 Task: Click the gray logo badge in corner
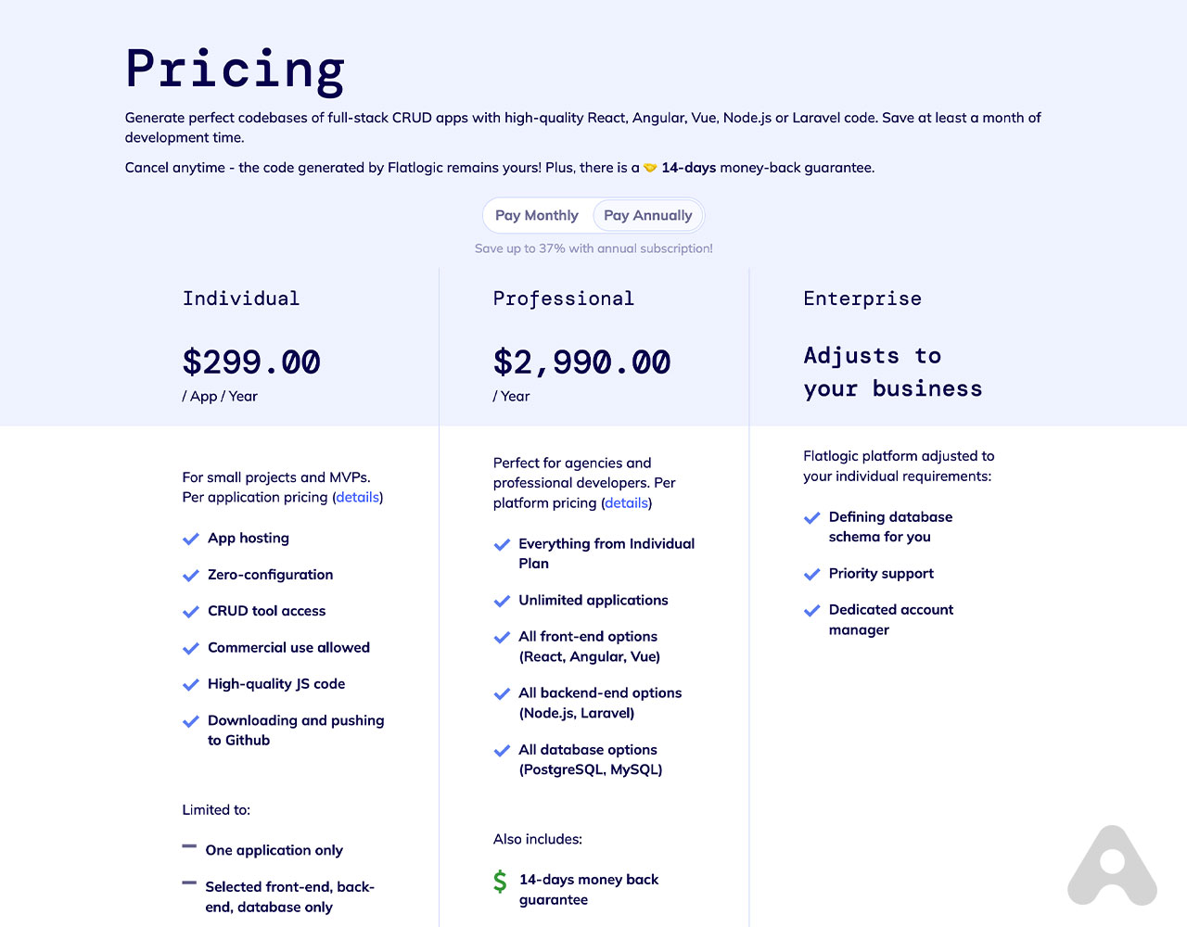tap(1112, 866)
